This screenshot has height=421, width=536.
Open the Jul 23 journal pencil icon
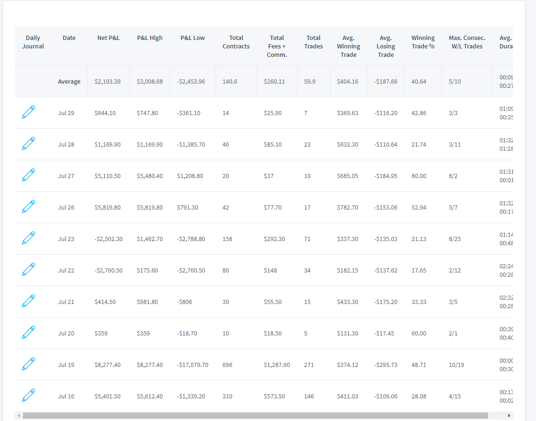pyautogui.click(x=29, y=238)
